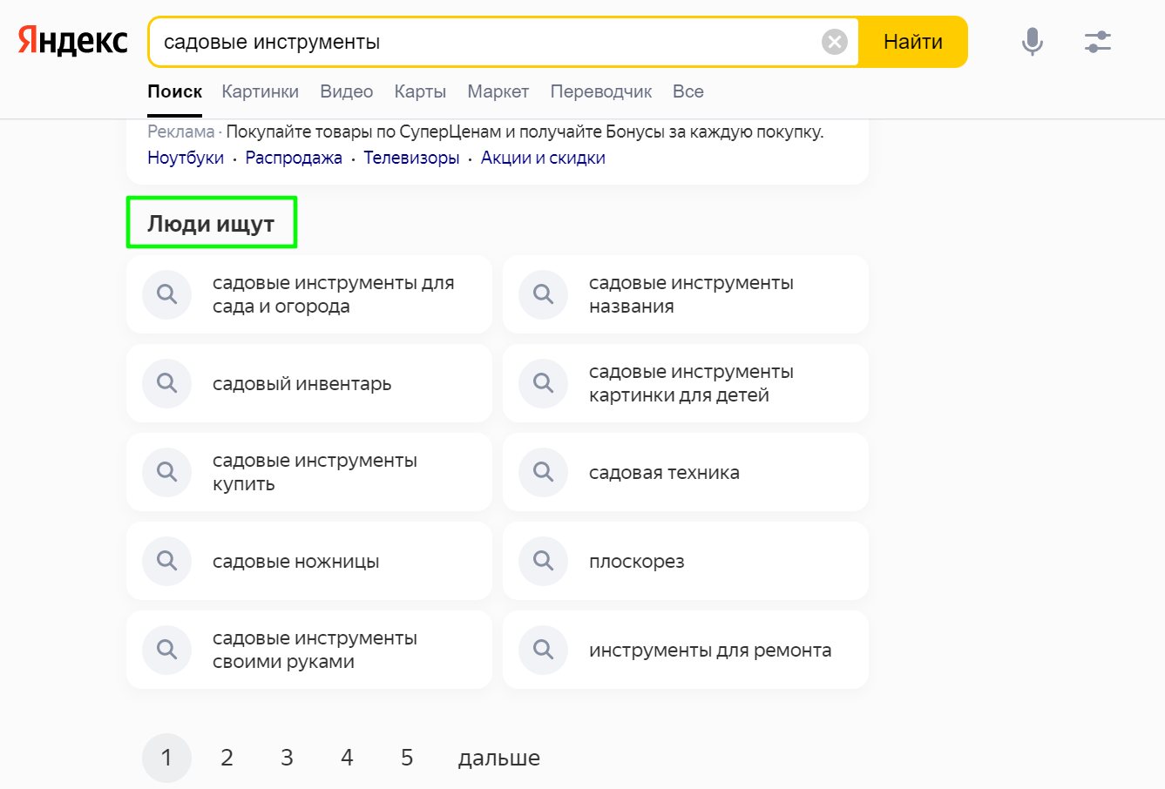Open the Ноутбуки ad link

pos(186,158)
